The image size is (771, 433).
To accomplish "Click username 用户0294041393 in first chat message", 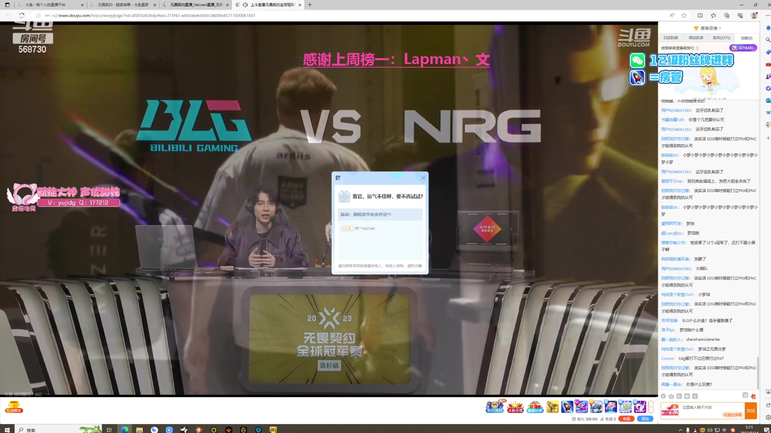I will pos(676,110).
